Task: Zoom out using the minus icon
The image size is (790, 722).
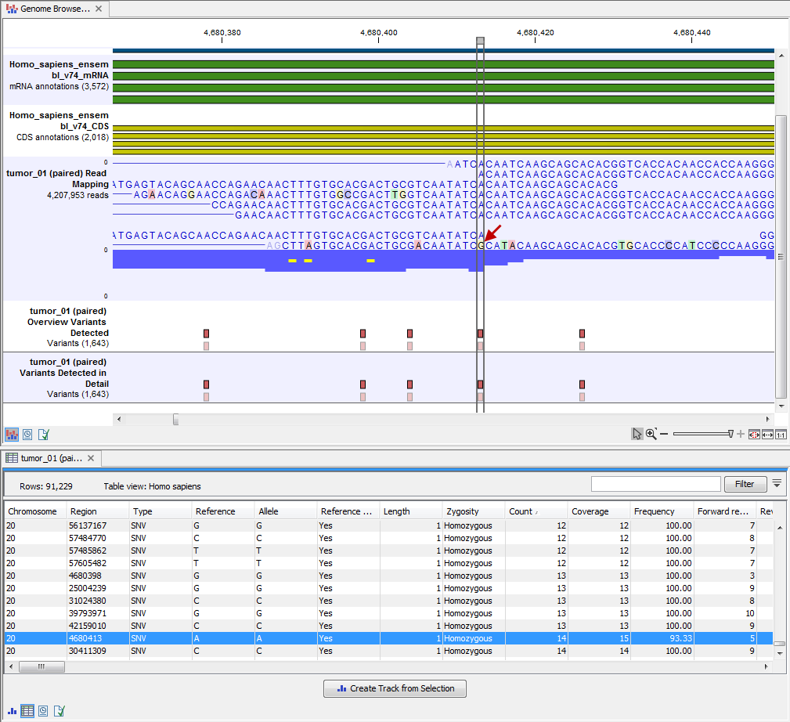Action: click(663, 434)
